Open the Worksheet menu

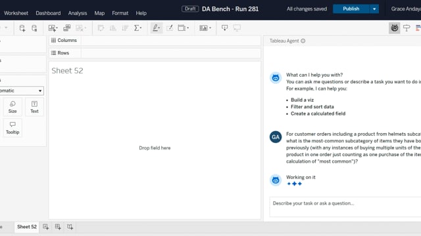click(16, 13)
